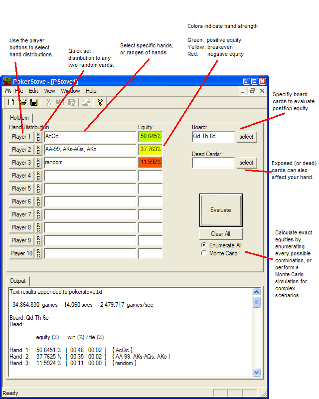Screen dimensions: 319x399
Task: Click the New document toolbar icon
Action: pyautogui.click(x=11, y=102)
